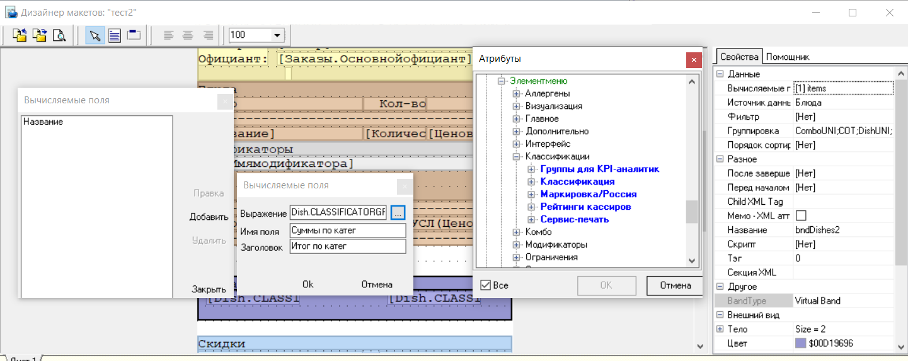Expand the Маркировка/Россия tree node
This screenshot has width=908, height=361.
tap(531, 195)
